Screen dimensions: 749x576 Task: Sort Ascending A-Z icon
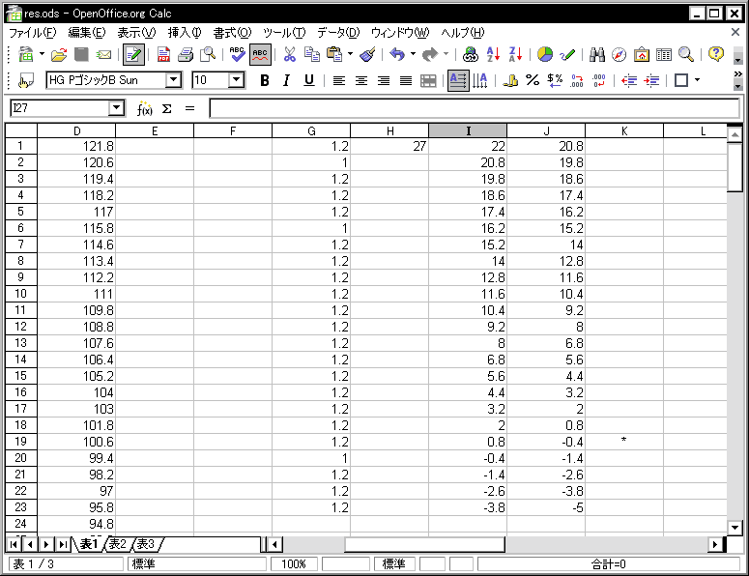pos(493,54)
